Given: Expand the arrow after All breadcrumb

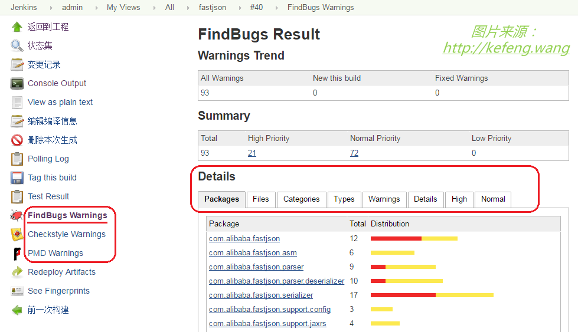Looking at the screenshot, I should coord(188,8).
